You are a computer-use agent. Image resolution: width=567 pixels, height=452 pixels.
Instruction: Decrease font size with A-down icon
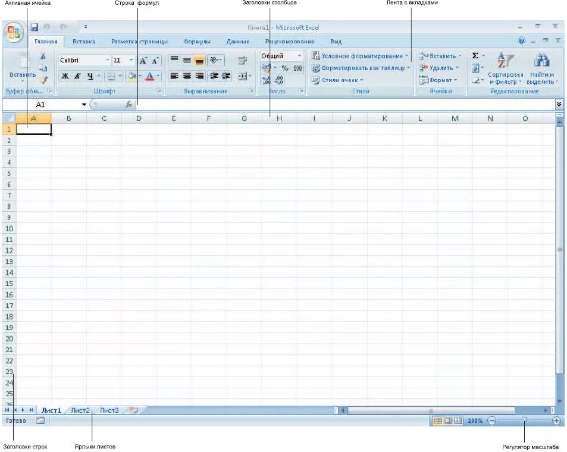click(155, 61)
